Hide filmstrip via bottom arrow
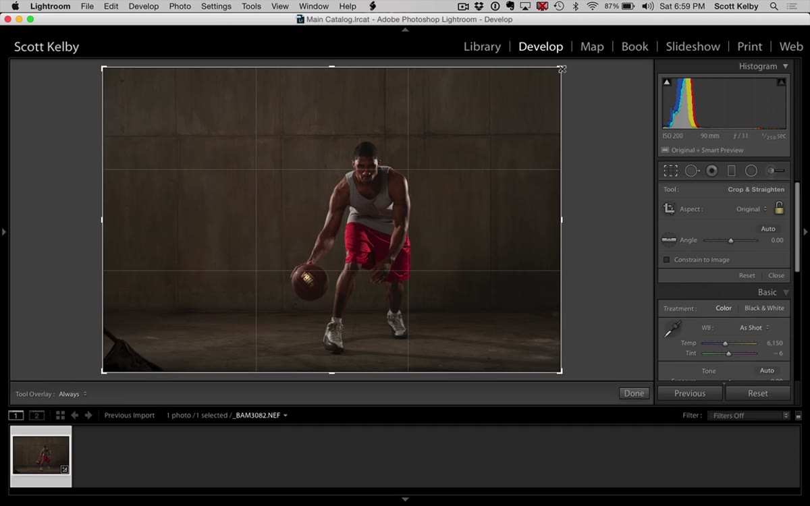 (405, 499)
